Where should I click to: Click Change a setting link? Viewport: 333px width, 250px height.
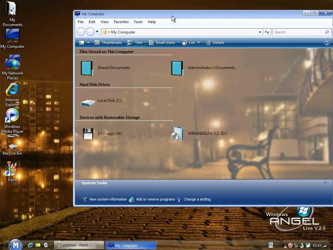coord(197,199)
